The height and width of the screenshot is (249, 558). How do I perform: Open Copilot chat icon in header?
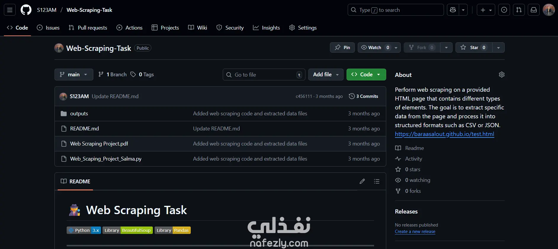click(453, 10)
